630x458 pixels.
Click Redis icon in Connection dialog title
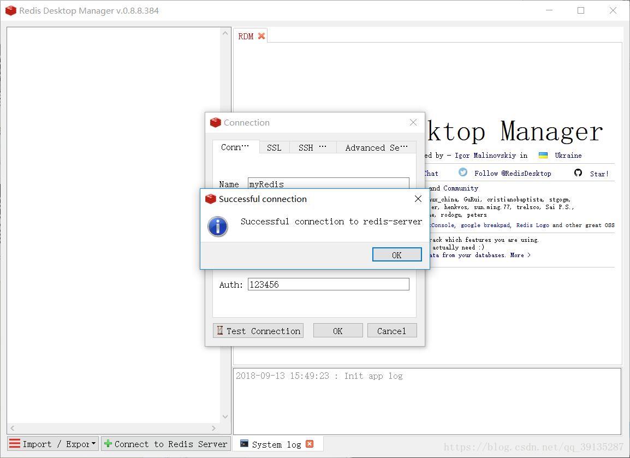tap(215, 122)
